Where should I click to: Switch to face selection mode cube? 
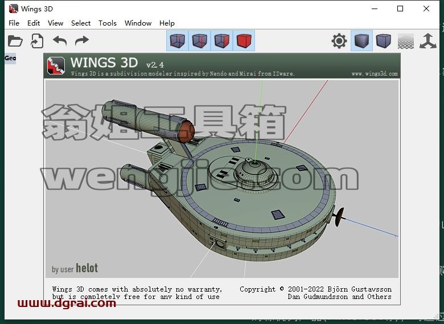[221, 41]
